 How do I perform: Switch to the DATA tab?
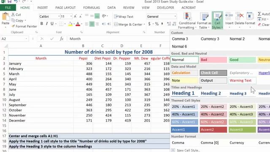pyautogui.click(x=111, y=8)
